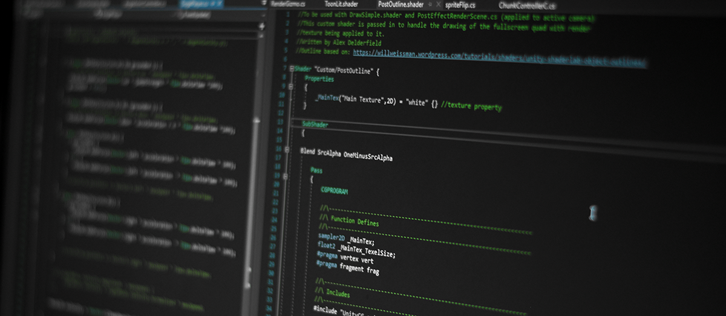This screenshot has height=316, width=726.
Task: Collapse the Shader "Custom/PostOutline" block
Action: pos(290,69)
